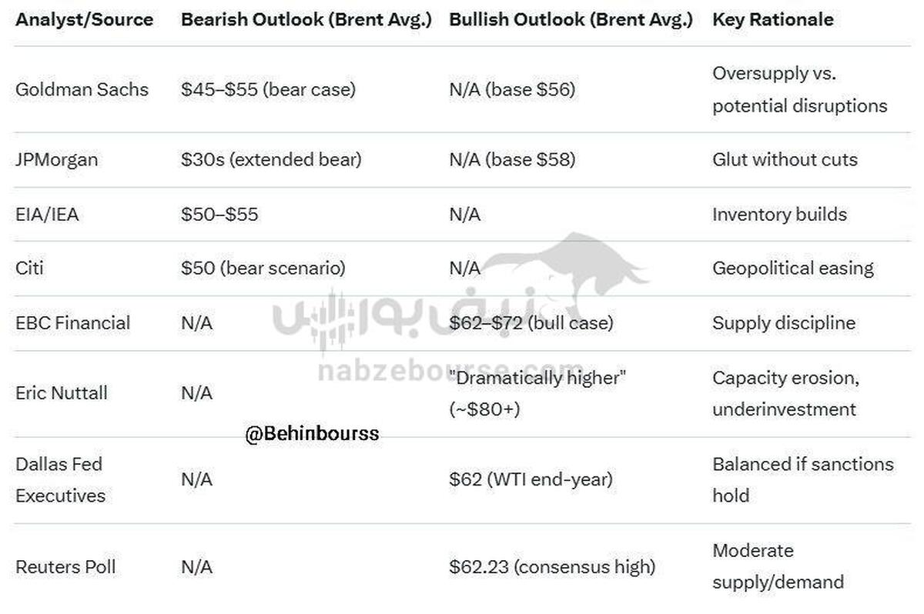Click the $45–$55 (bear case) cell
924x614 pixels.
[x=268, y=89]
